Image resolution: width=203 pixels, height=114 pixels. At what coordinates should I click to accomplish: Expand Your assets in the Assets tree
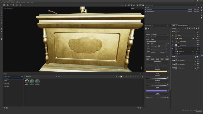[x=4, y=84]
